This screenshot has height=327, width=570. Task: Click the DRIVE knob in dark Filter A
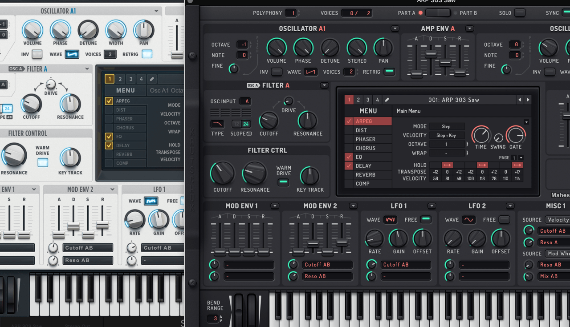click(289, 101)
